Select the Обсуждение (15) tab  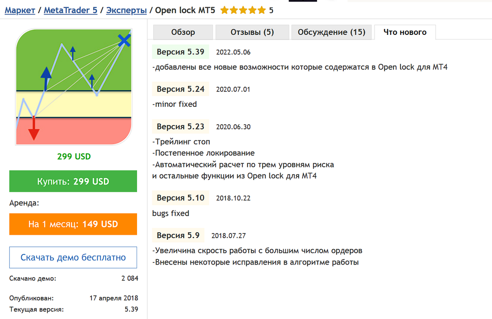tap(332, 32)
